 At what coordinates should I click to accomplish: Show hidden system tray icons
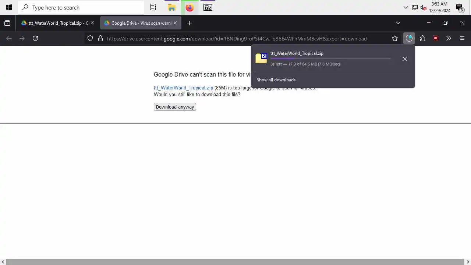coord(406,7)
